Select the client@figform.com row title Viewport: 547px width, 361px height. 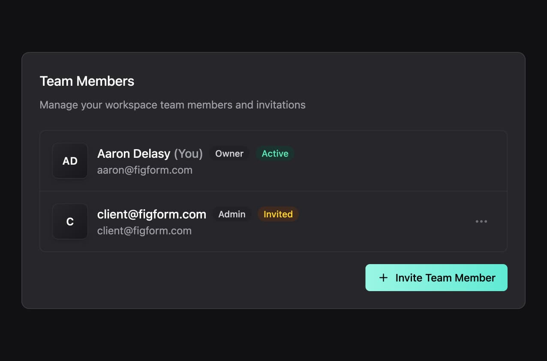tap(152, 214)
